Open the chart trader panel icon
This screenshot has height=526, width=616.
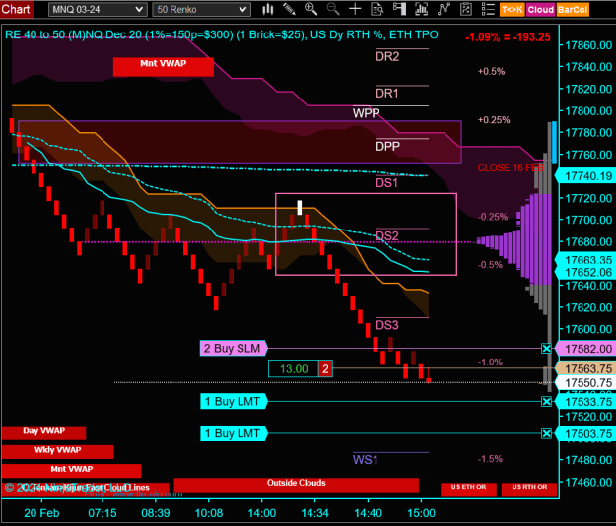(399, 9)
